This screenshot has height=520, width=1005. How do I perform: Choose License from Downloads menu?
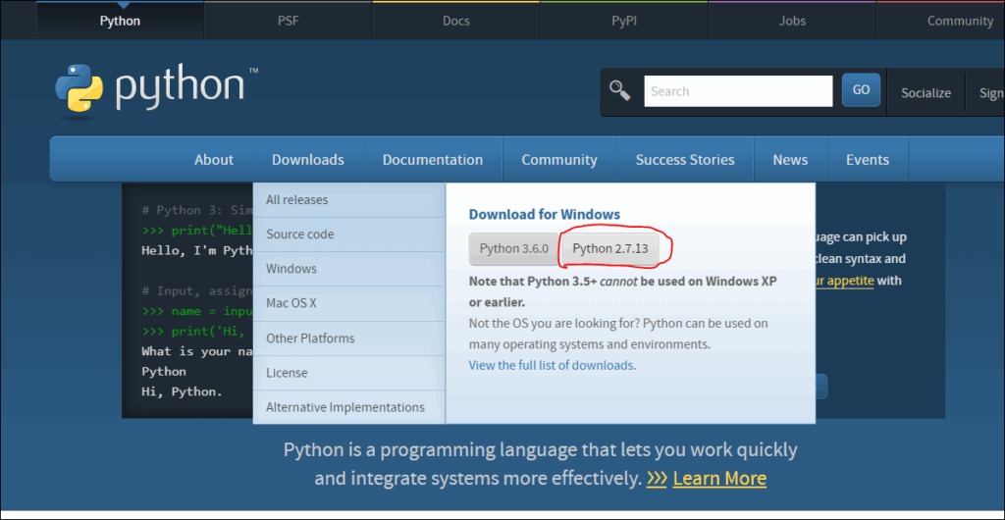coord(349,373)
